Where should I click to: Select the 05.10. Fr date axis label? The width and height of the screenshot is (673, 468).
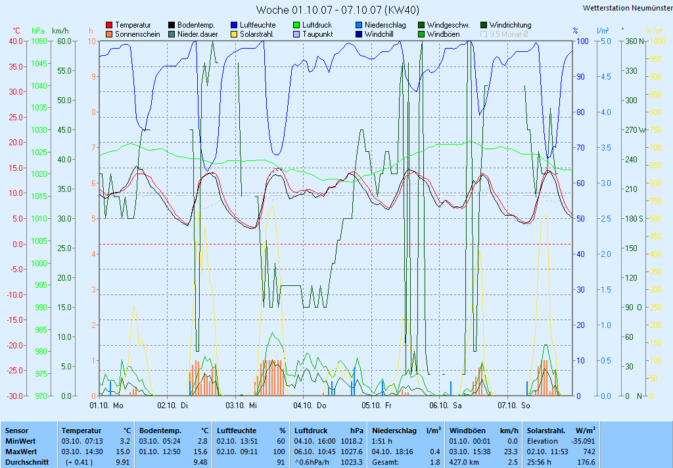tap(377, 406)
